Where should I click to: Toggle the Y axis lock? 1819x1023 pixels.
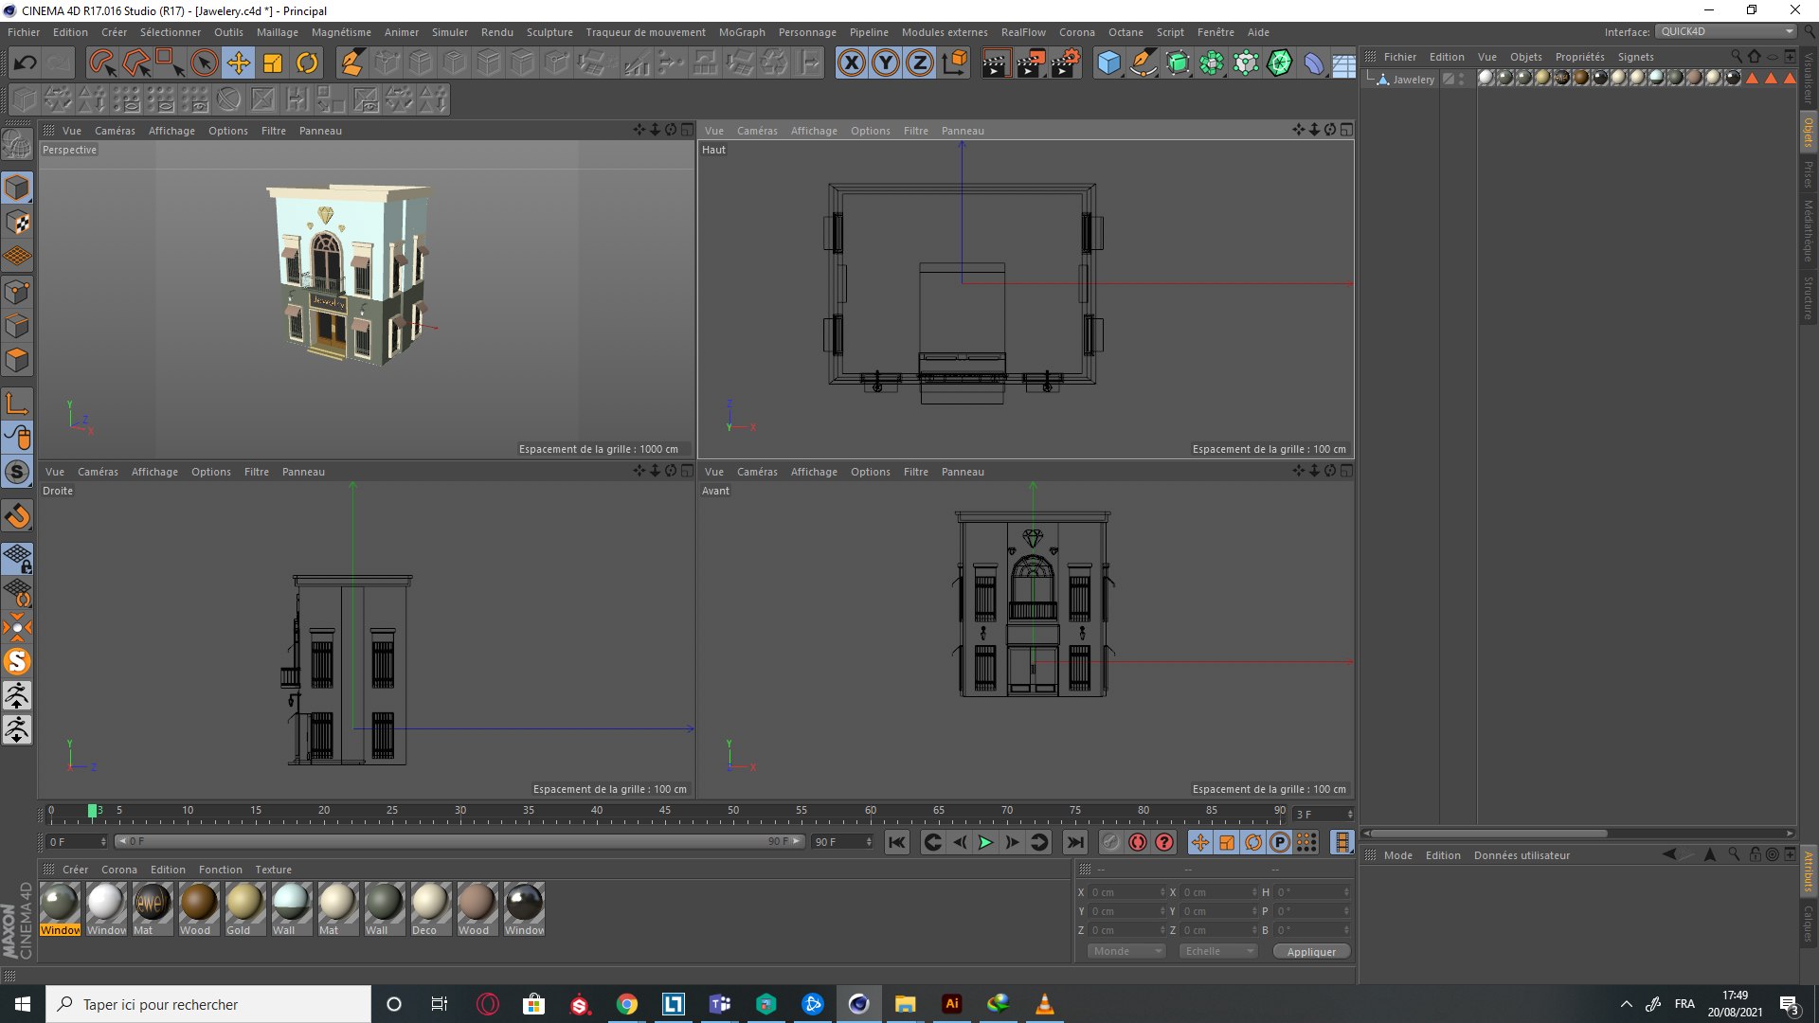pos(885,63)
